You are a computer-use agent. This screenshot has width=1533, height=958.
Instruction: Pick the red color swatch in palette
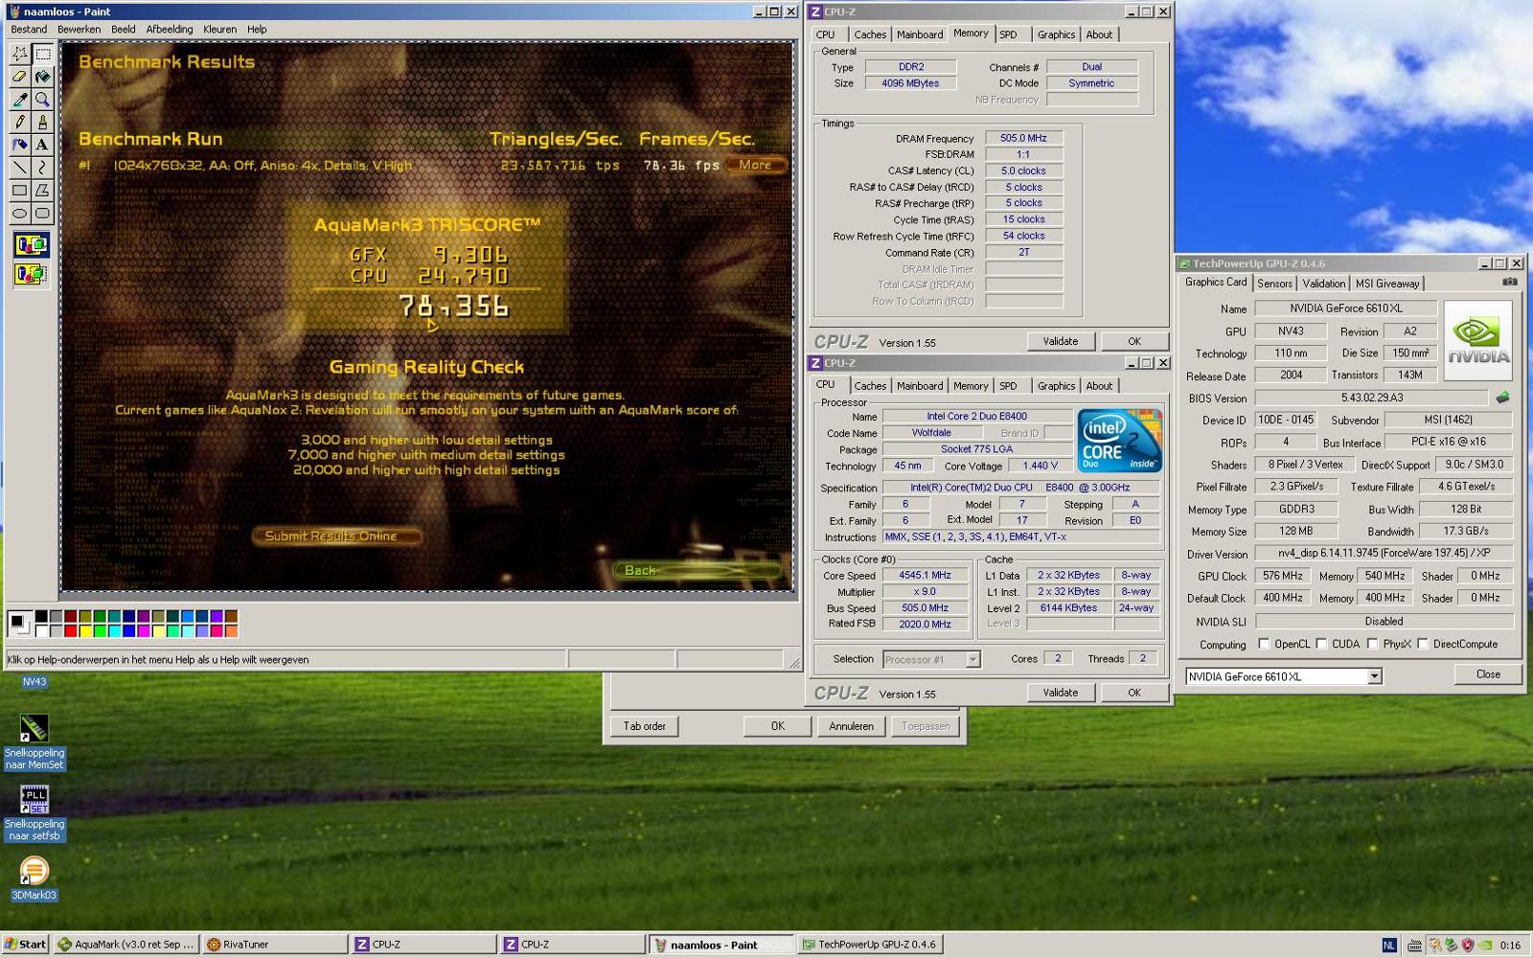point(70,630)
